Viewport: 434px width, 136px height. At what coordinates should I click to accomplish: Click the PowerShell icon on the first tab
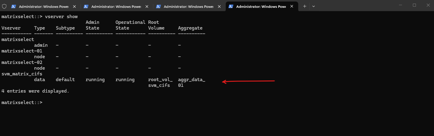click(14, 6)
